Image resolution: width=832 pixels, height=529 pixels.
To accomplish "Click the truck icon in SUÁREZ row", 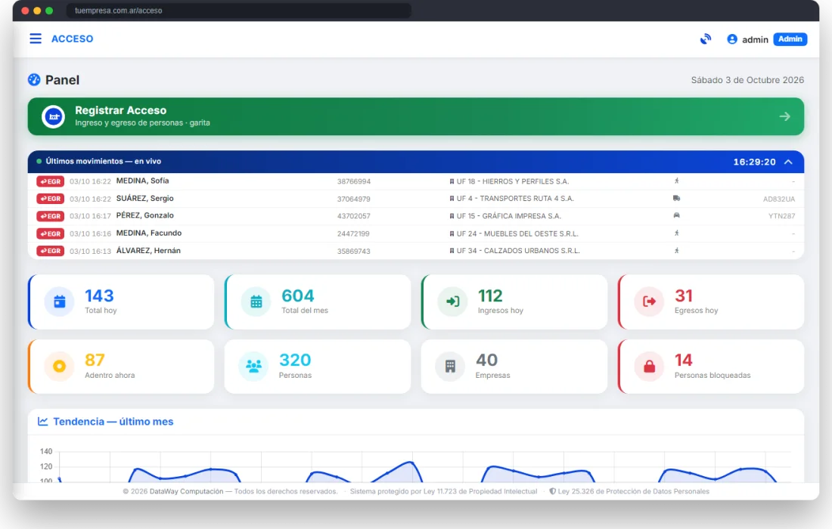I will click(676, 198).
